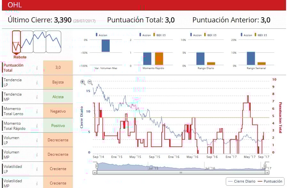The image size is (287, 188).
Task: Toggle IBEX 35 legend in Rango Diario chart
Action: click(x=210, y=35)
